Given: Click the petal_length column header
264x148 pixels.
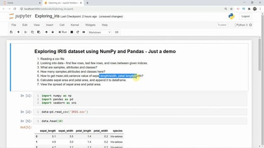Looking at the screenshot, I should click(x=83, y=131).
